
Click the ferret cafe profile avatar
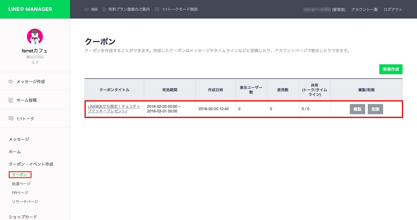coord(35,37)
